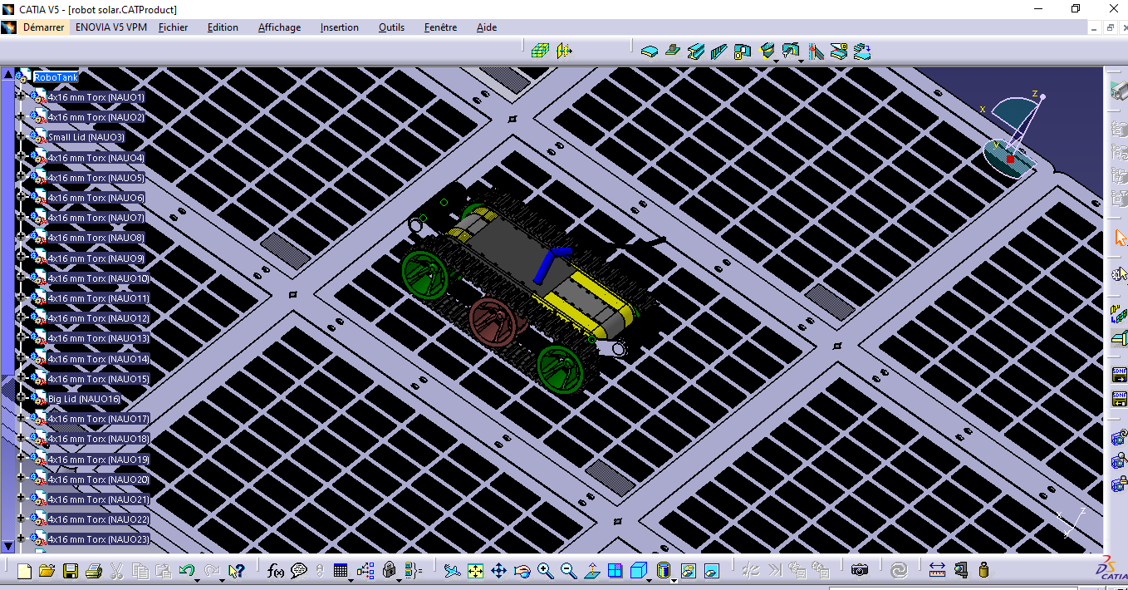Select the Normal View tool
Image resolution: width=1128 pixels, height=590 pixels.
click(591, 571)
